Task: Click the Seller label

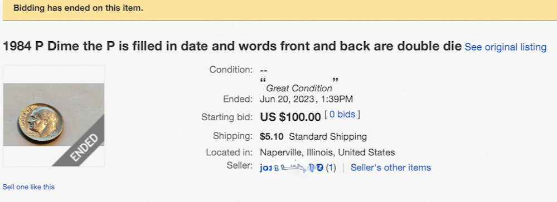Action: pyautogui.click(x=239, y=165)
